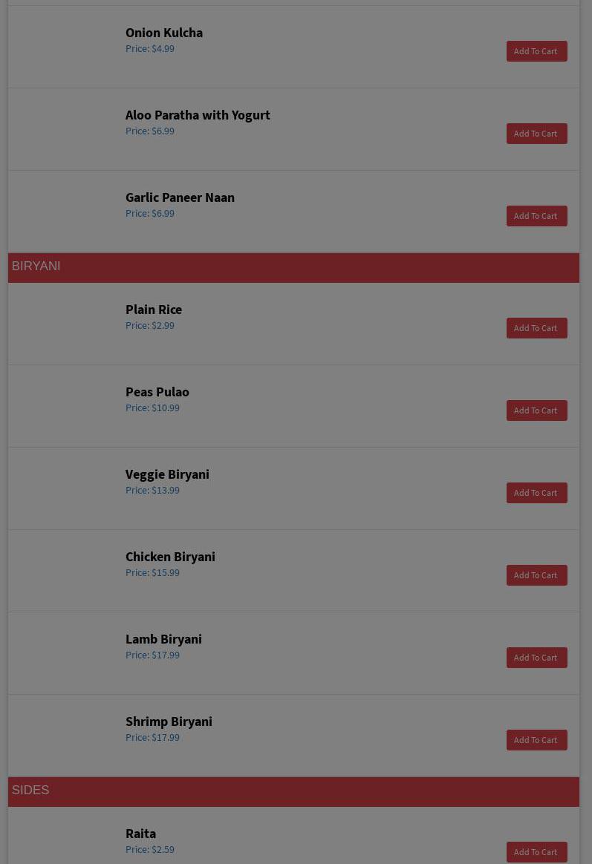592x864 pixels.
Task: Select the Veggie Biryani item name
Action: click(167, 474)
